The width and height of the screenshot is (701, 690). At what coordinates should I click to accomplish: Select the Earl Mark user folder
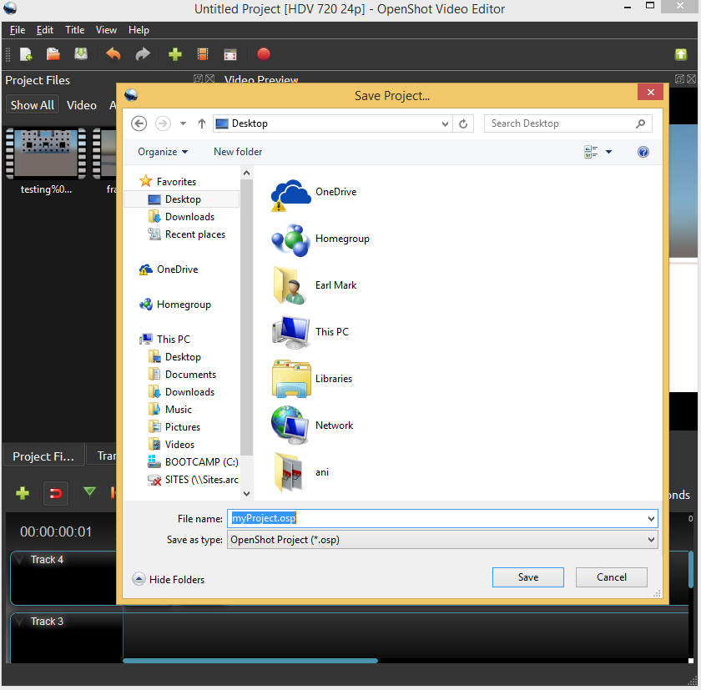pyautogui.click(x=314, y=286)
